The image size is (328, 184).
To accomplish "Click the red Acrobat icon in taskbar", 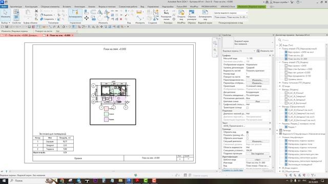I will [137, 180].
